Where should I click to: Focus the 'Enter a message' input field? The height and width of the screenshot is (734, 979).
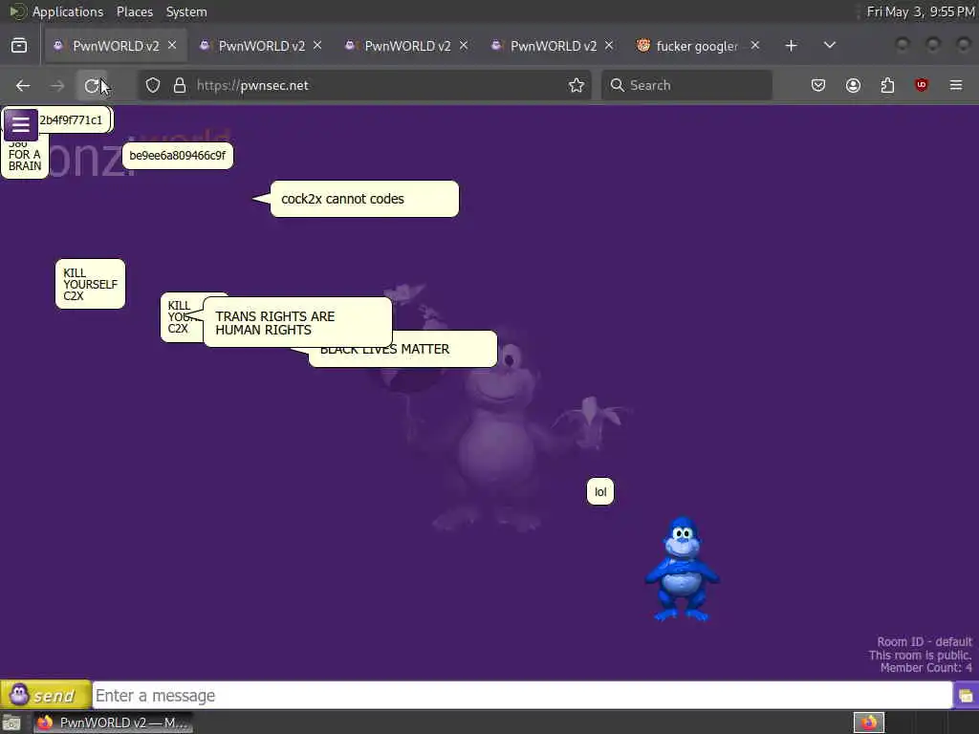tap(522, 696)
